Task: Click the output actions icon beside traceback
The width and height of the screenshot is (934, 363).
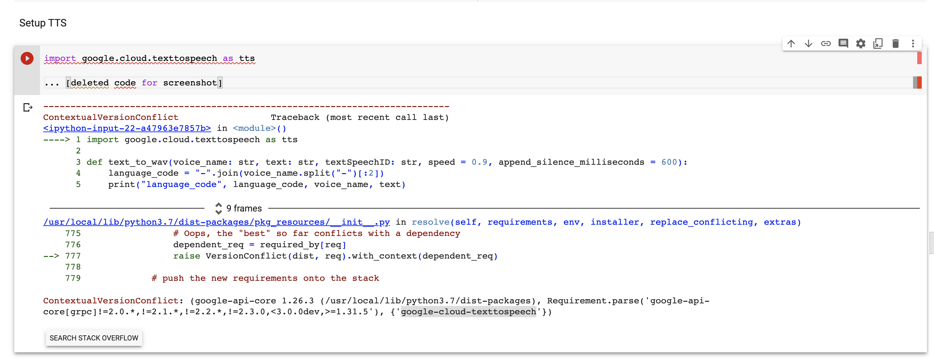Action: tap(27, 108)
